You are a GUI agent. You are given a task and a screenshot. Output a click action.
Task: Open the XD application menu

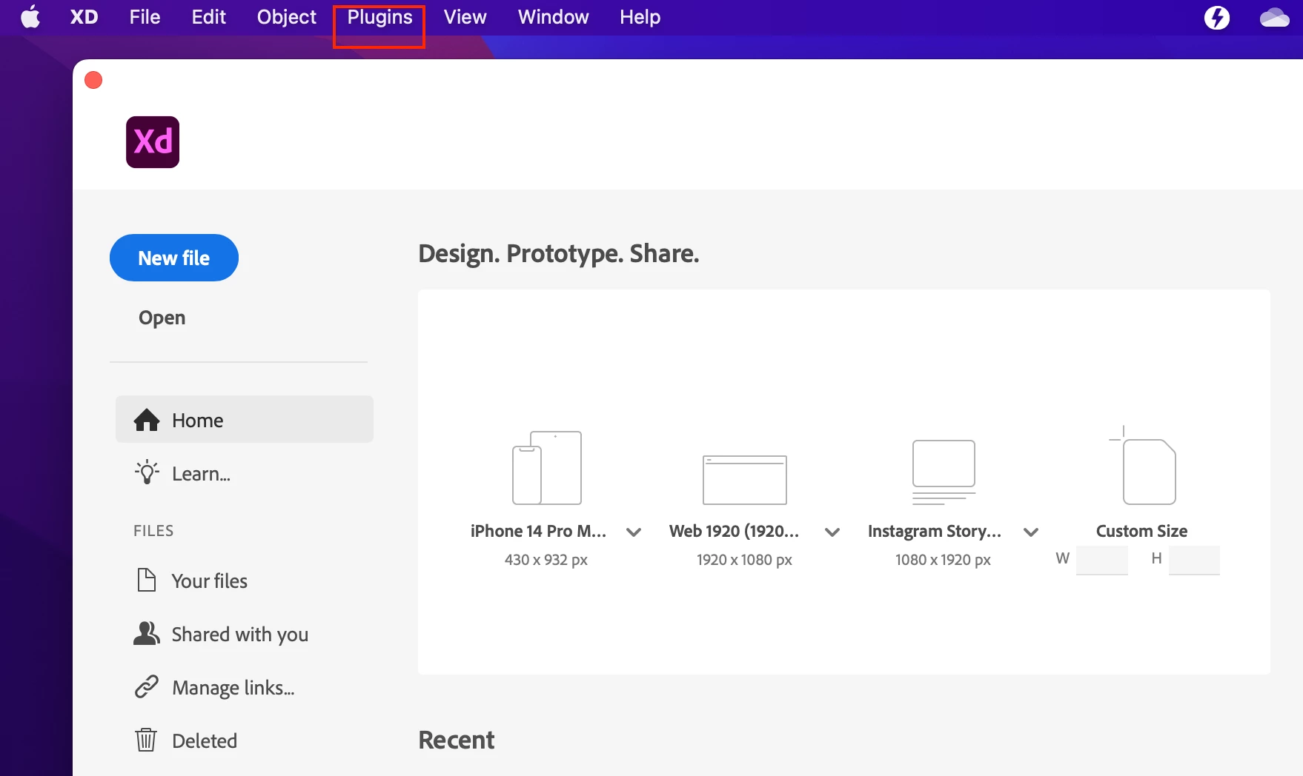(84, 17)
